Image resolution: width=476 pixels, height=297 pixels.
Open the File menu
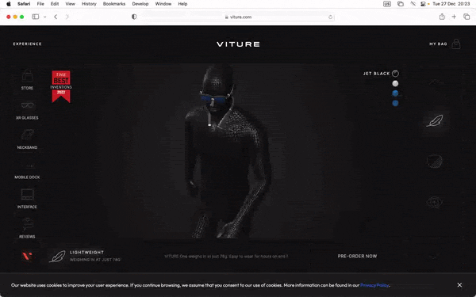[40, 4]
